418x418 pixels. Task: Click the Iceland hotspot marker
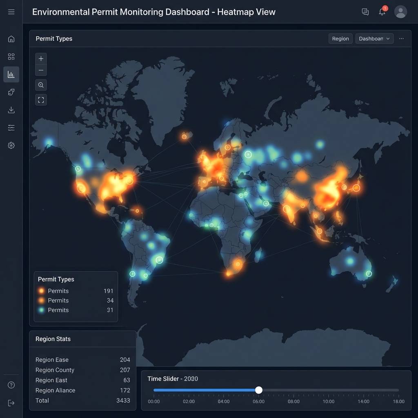tap(184, 137)
